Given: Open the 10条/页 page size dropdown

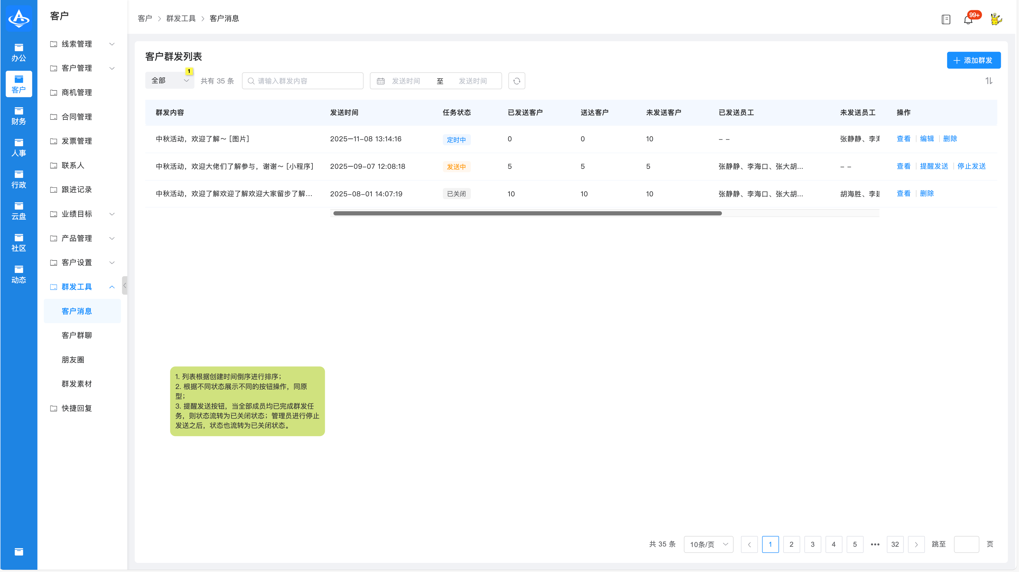Looking at the screenshot, I should click(708, 544).
